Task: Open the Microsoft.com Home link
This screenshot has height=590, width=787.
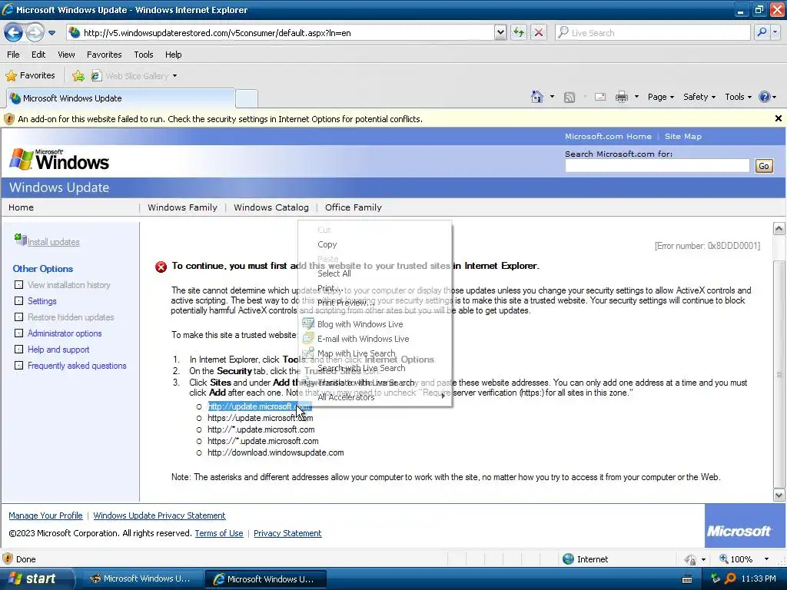Action: (608, 137)
